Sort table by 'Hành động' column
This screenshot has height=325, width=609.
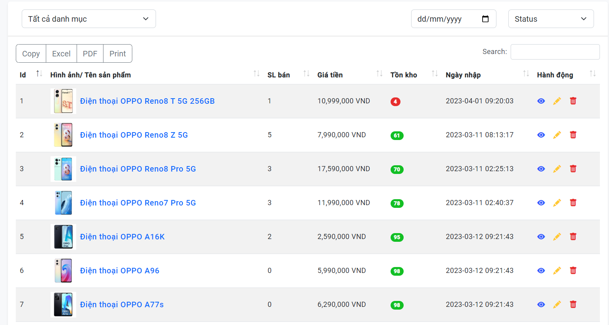point(592,74)
